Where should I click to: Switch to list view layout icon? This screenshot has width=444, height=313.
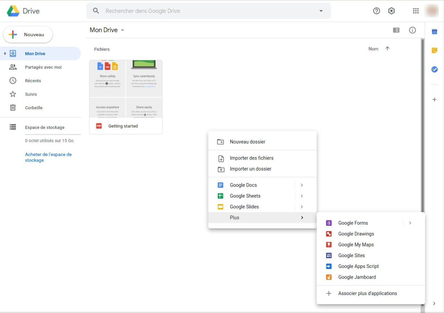396,30
